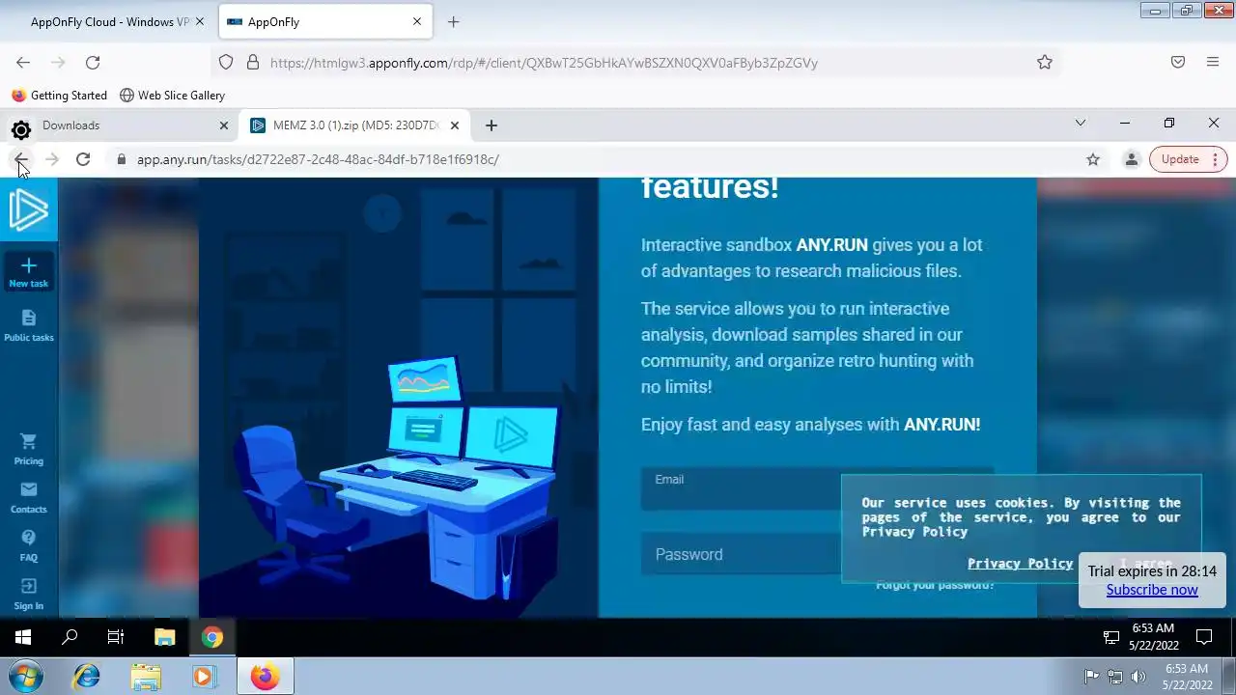Screen dimensions: 1236x695
Task: Open the Chrome profile avatar menu
Action: click(1131, 159)
